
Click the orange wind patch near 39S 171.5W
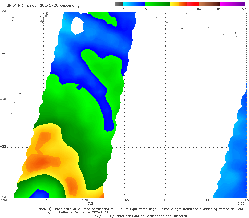pyautogui.click(x=72, y=186)
